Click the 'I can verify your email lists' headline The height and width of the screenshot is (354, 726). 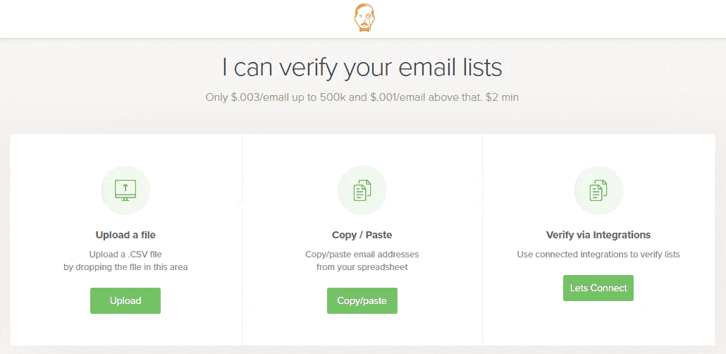pyautogui.click(x=362, y=68)
